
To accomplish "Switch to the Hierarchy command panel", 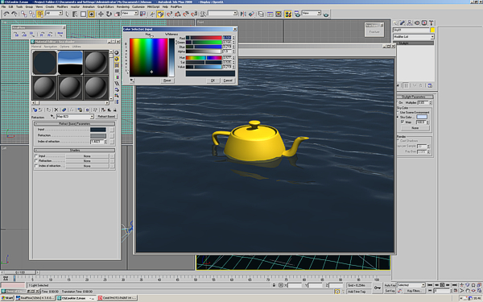I will coord(410,23).
